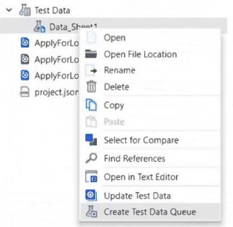This screenshot has width=233, height=227.
Task: Select the first ApplyForLo workflow file
Action: point(50,43)
